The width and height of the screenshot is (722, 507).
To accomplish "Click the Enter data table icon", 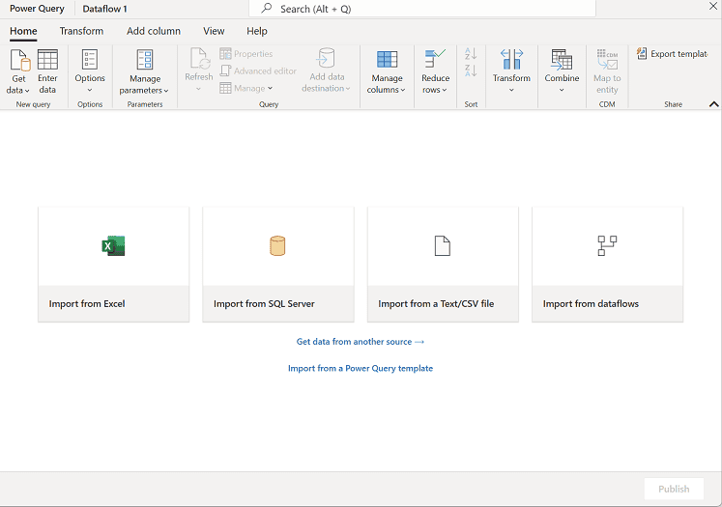I will (x=47, y=60).
